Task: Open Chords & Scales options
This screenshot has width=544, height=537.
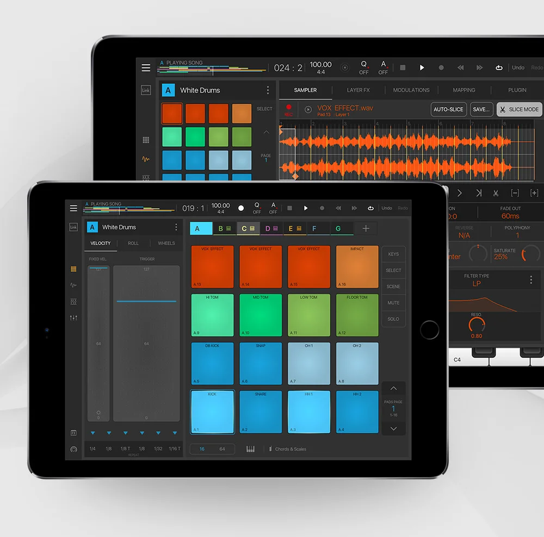Action: 288,449
